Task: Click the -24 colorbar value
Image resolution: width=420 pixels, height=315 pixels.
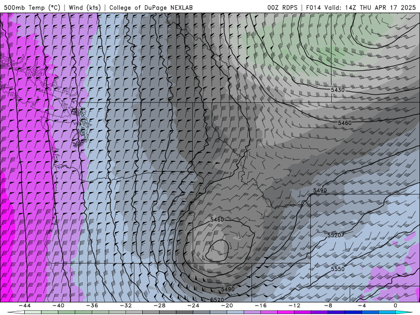Action: pyautogui.click(x=193, y=306)
